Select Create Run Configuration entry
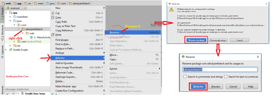 (x=78, y=91)
